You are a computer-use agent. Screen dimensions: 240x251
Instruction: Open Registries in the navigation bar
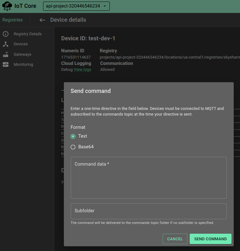click(x=13, y=20)
